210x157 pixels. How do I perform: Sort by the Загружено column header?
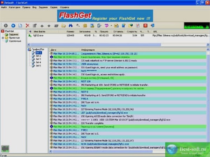pyautogui.click(x=83, y=31)
